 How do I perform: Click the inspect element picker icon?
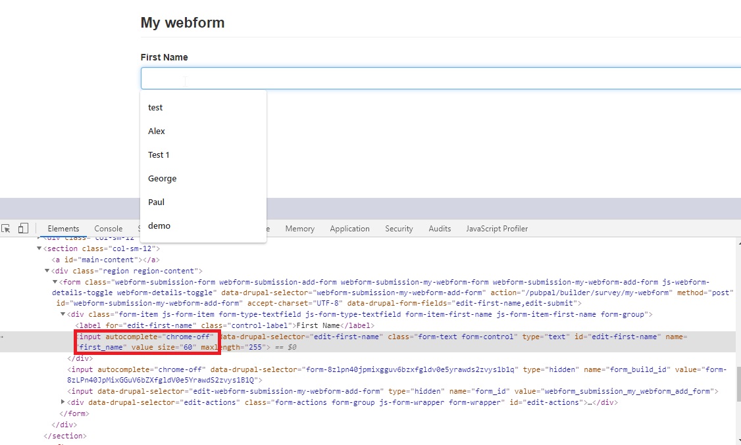pos(6,228)
